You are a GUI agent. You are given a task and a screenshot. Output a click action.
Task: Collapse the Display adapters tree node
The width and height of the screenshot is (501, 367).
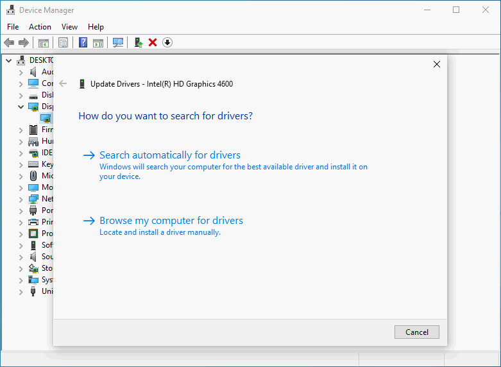(21, 107)
